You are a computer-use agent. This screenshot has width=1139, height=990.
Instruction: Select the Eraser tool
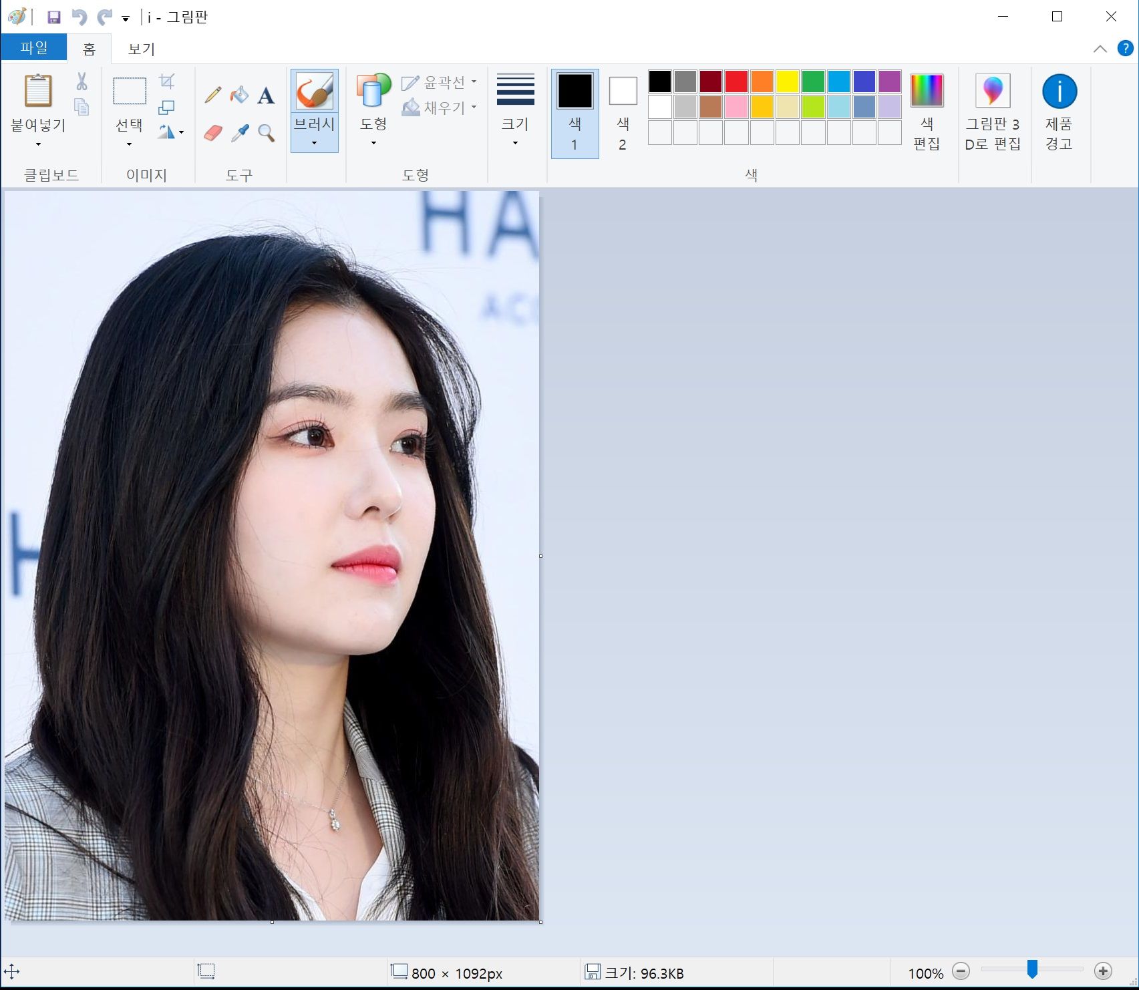tap(213, 133)
